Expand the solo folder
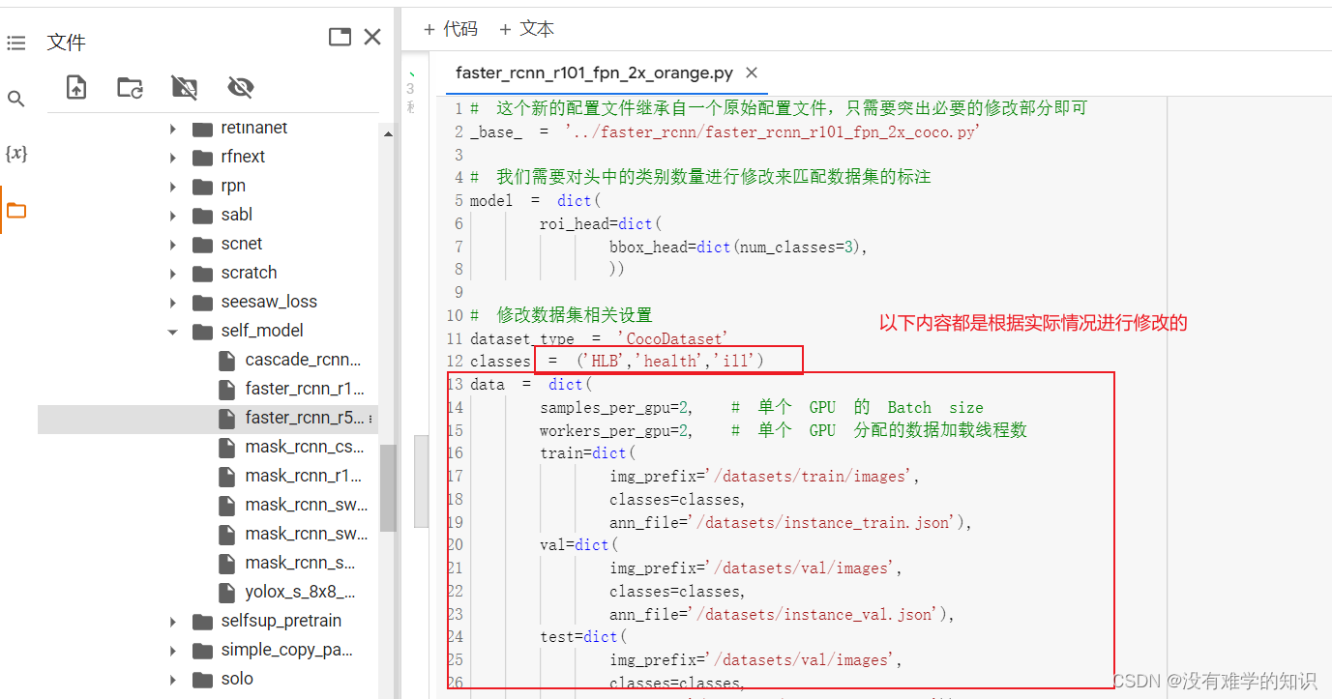 tap(173, 680)
